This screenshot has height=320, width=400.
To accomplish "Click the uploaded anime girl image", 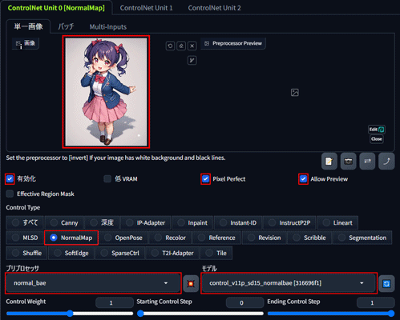I will click(x=106, y=92).
